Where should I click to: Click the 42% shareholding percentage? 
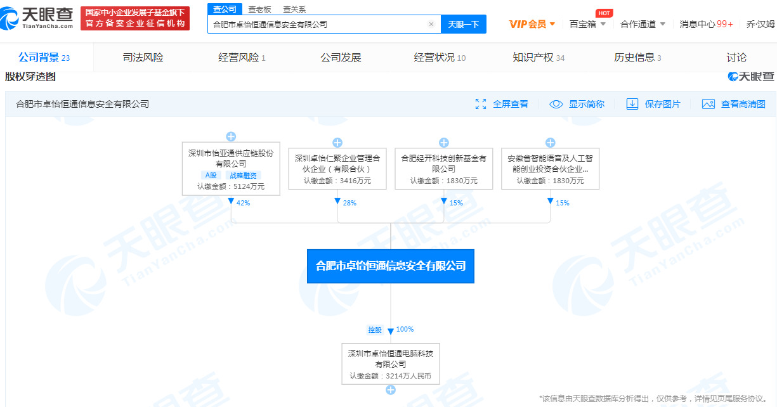pyautogui.click(x=243, y=203)
